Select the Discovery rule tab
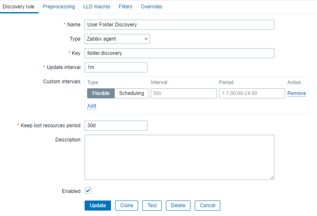Viewport: 317px width, 216px height. pos(18,7)
